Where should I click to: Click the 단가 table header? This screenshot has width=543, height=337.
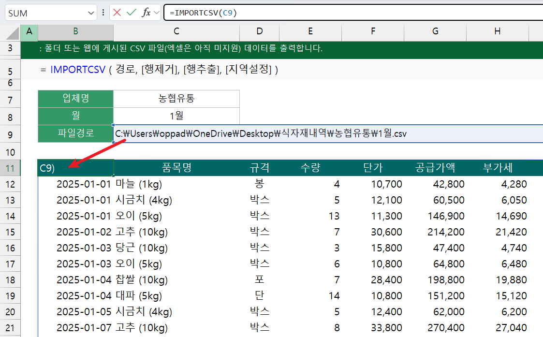pyautogui.click(x=373, y=168)
